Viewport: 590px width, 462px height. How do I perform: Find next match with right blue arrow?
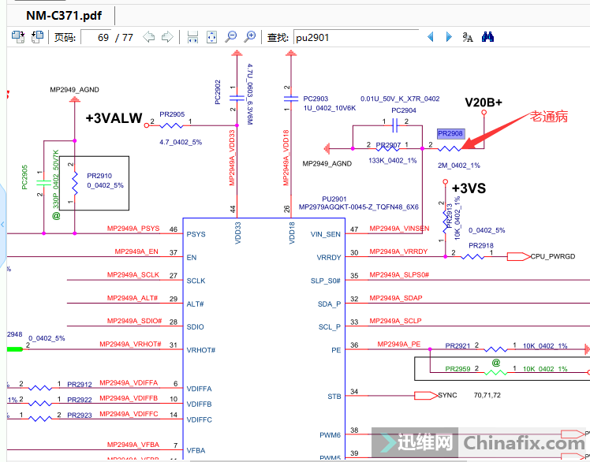pyautogui.click(x=449, y=37)
